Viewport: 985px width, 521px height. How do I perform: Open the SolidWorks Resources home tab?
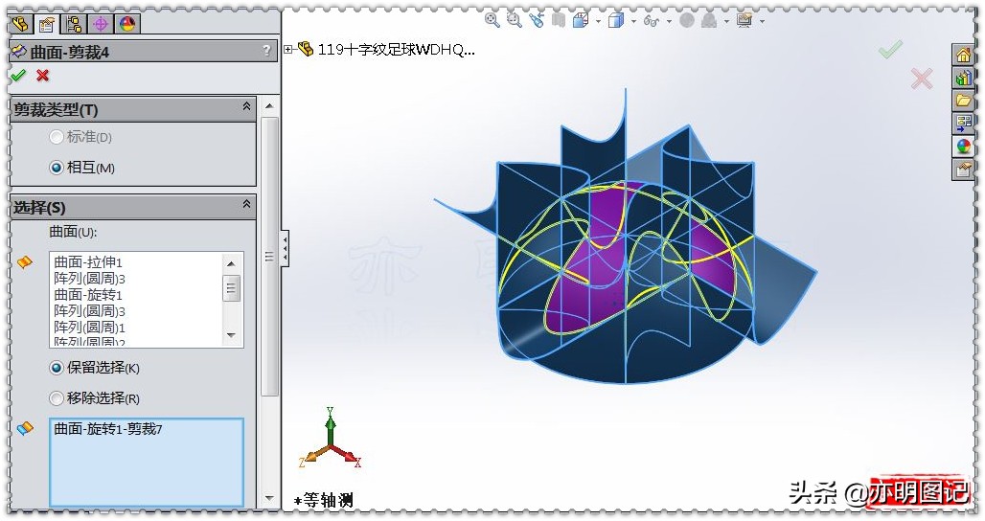(x=963, y=56)
